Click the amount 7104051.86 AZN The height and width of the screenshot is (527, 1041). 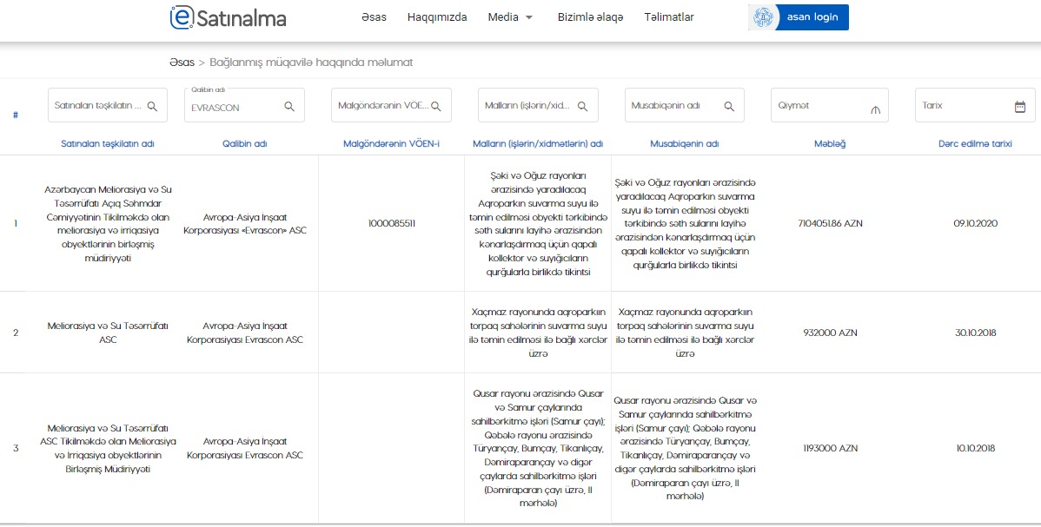point(830,224)
